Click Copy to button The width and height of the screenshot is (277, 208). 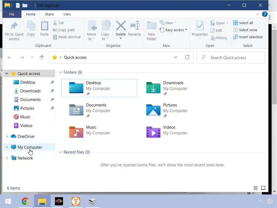click(x=105, y=31)
